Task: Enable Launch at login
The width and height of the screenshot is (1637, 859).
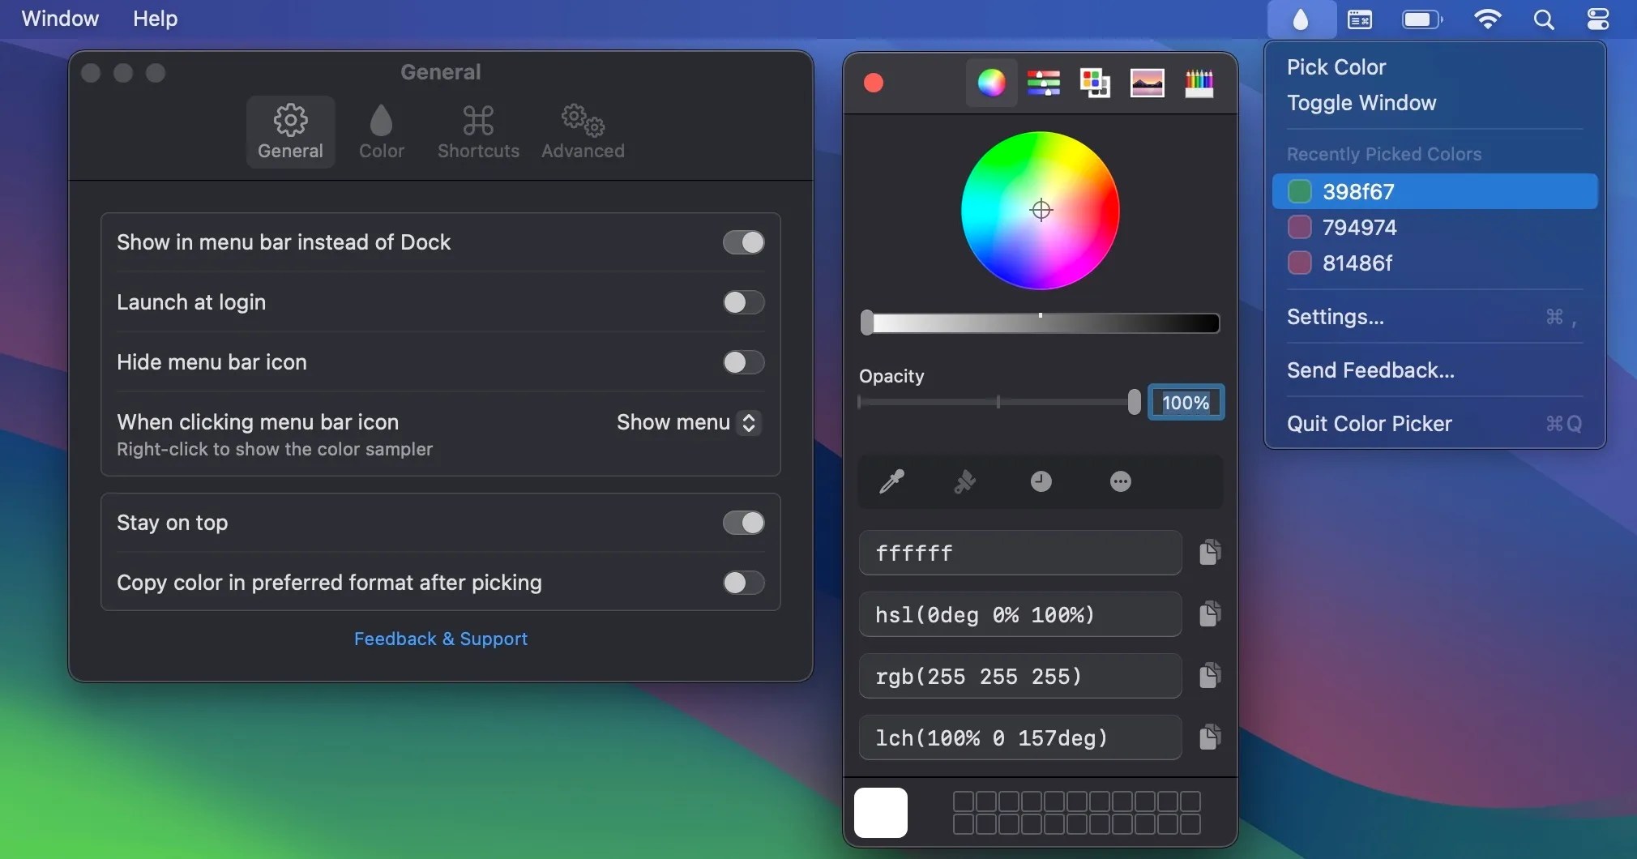Action: pos(742,302)
